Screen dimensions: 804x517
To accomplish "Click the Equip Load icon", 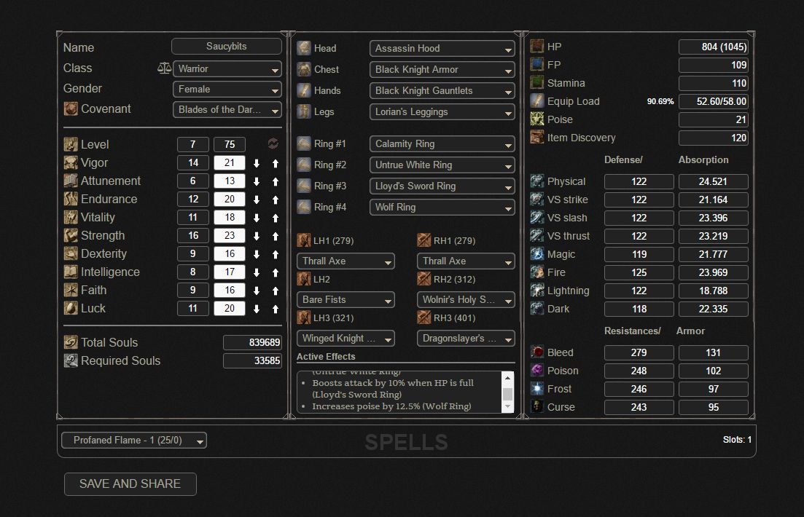I will pyautogui.click(x=537, y=101).
